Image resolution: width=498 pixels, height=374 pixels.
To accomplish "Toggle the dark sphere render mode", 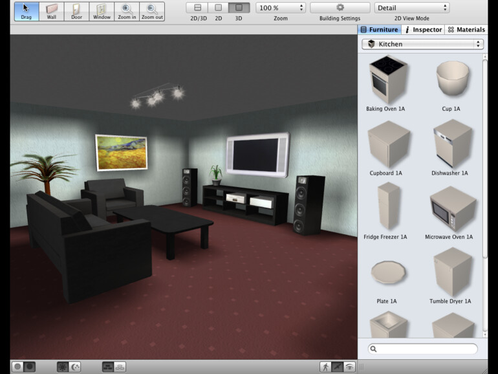I will point(30,367).
